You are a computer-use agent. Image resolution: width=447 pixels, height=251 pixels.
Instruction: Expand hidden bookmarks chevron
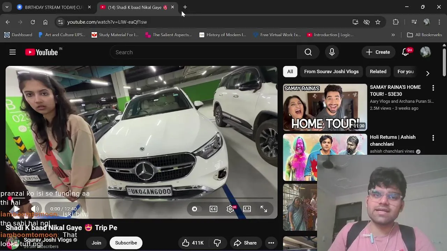point(393,35)
